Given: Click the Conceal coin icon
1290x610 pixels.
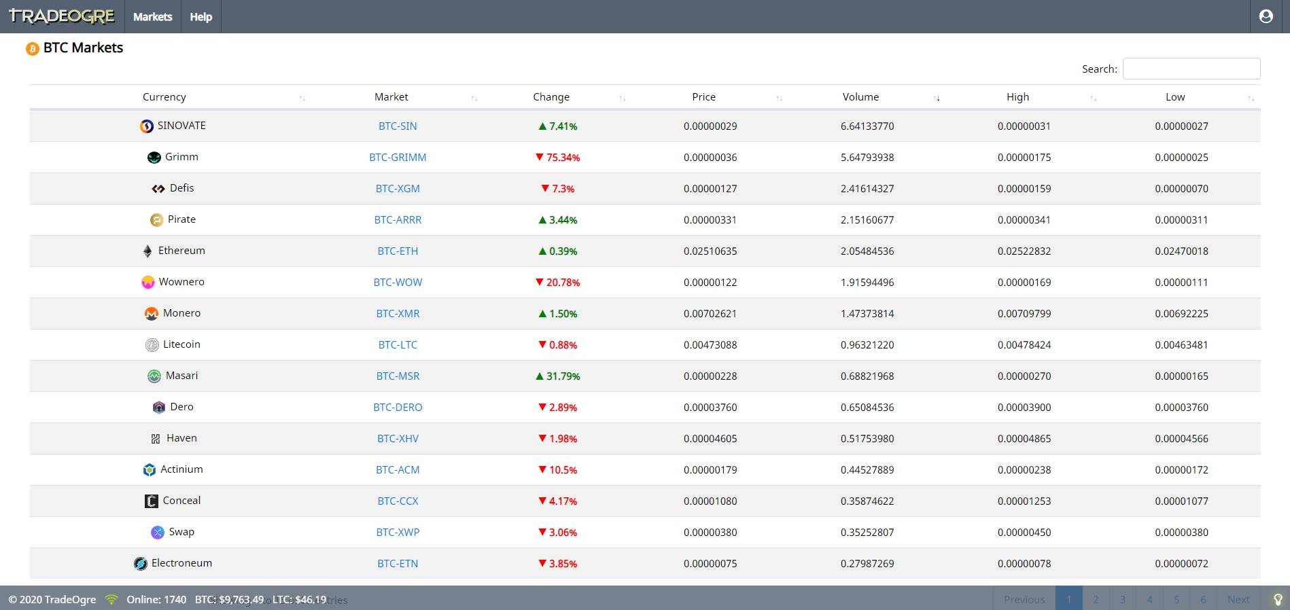Looking at the screenshot, I should tap(152, 501).
